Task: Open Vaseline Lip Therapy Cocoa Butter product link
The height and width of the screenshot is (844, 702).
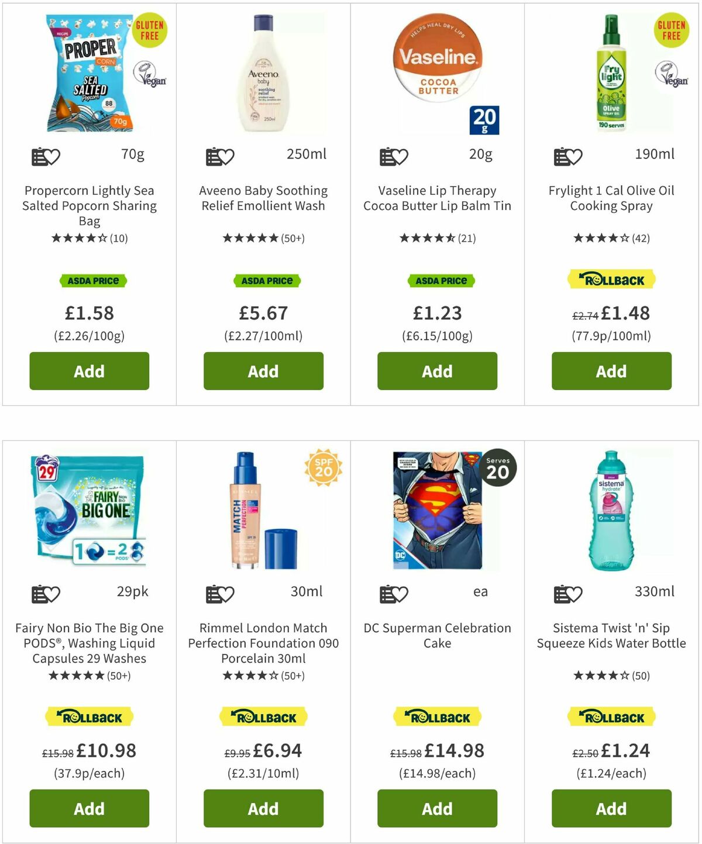Action: coord(437,198)
